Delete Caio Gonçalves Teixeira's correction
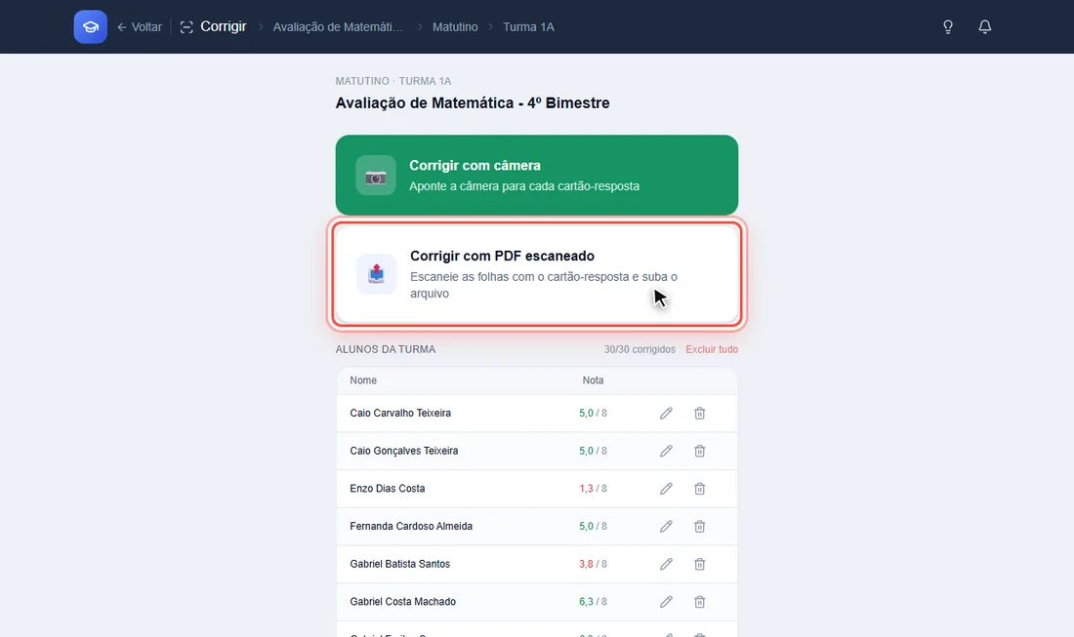1074x637 pixels. [699, 451]
